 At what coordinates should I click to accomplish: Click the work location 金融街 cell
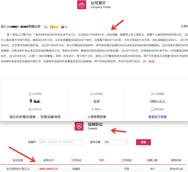click(x=76, y=169)
